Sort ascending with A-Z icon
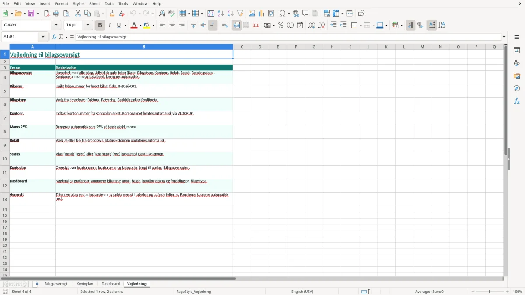The width and height of the screenshot is (525, 295). tap(221, 14)
